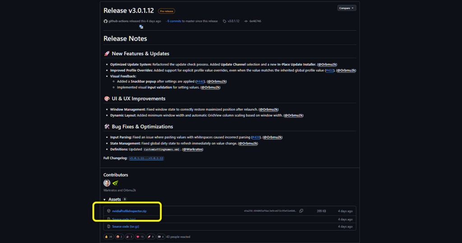The image size is (462, 243).
Task: Open commit 6e46746
Action: point(255,21)
